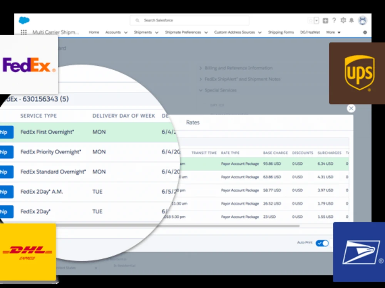Select the FedEx First Overnight service text
This screenshot has height=288, width=385.
(47, 132)
